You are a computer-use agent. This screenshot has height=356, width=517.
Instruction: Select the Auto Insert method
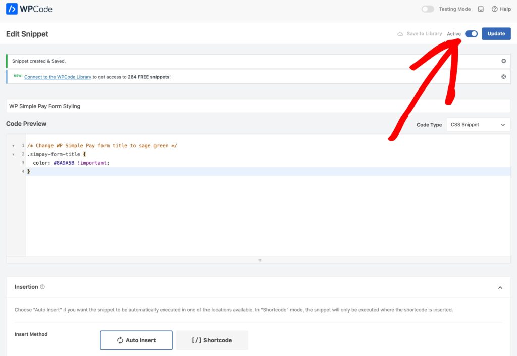(x=136, y=340)
